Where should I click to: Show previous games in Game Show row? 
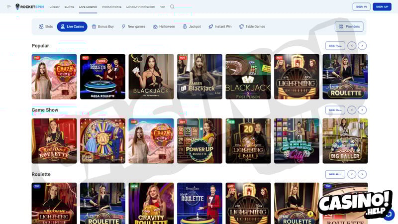tap(352, 110)
